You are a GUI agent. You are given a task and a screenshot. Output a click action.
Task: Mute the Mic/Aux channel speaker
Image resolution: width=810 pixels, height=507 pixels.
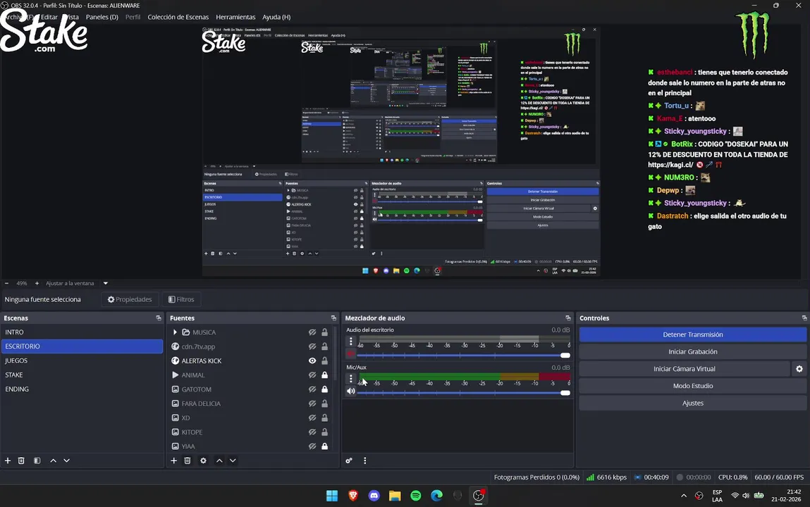coord(351,391)
